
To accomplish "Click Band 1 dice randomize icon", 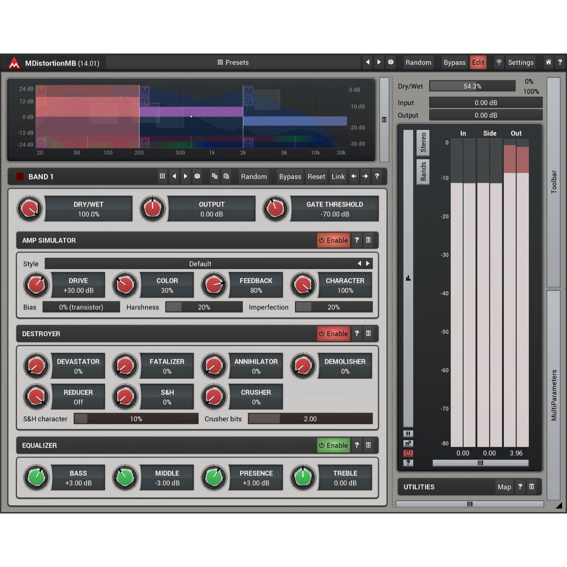I will pyautogui.click(x=197, y=176).
